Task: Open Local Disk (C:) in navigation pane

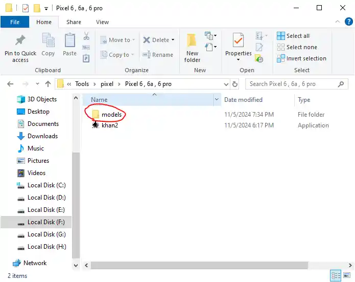Action: tap(41, 185)
